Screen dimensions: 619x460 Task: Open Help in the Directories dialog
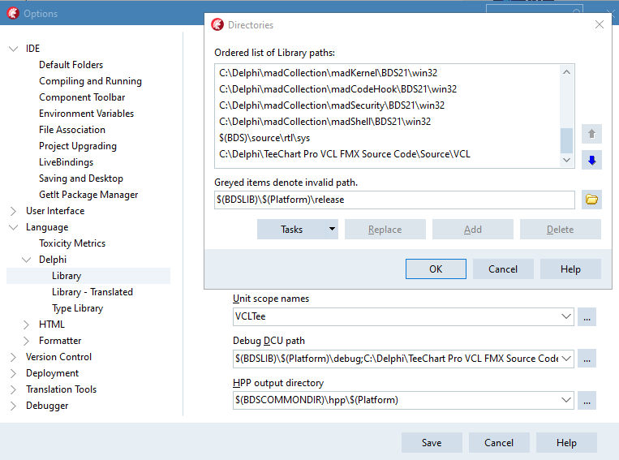[x=570, y=269]
